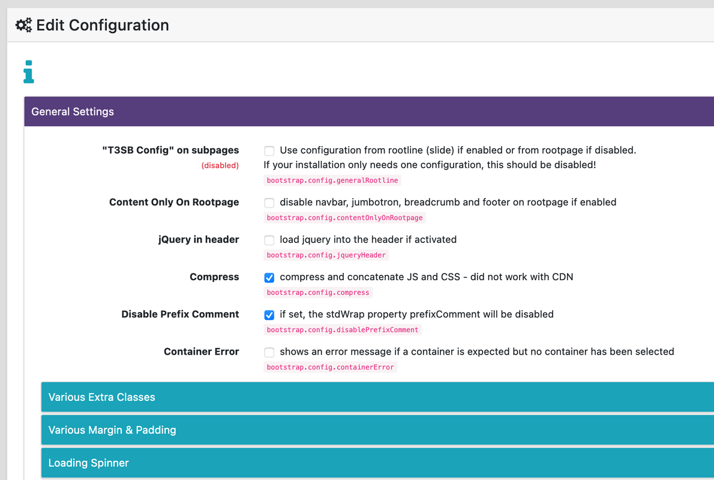The height and width of the screenshot is (480, 714).
Task: Click the bootstrap.config.containerError code tag
Action: click(330, 367)
